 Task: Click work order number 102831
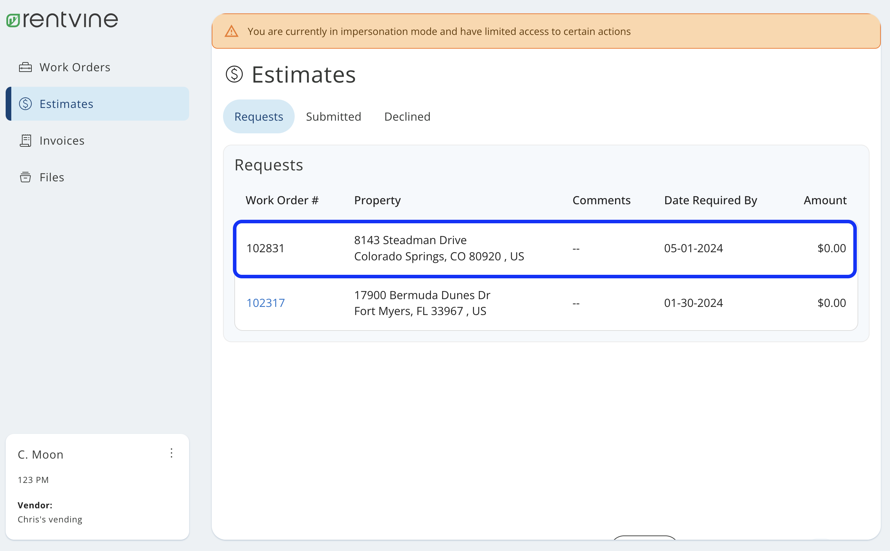click(x=265, y=248)
